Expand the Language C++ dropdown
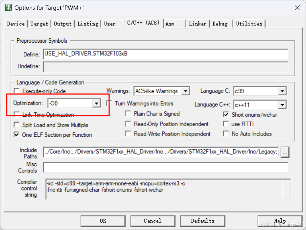The height and width of the screenshot is (230, 306). point(282,105)
